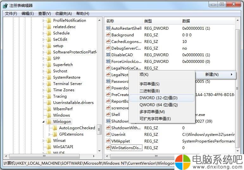Sort by the 类型 column header
This screenshot has width=244, height=170.
161,21
